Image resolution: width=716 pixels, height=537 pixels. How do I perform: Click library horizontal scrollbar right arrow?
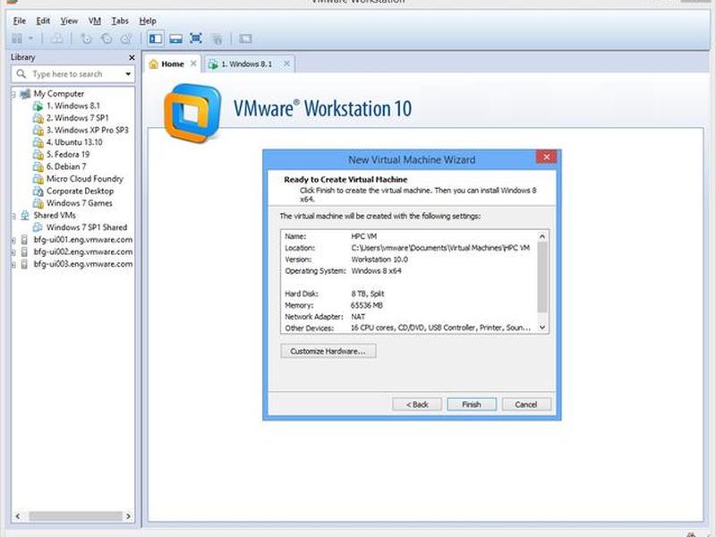point(128,516)
